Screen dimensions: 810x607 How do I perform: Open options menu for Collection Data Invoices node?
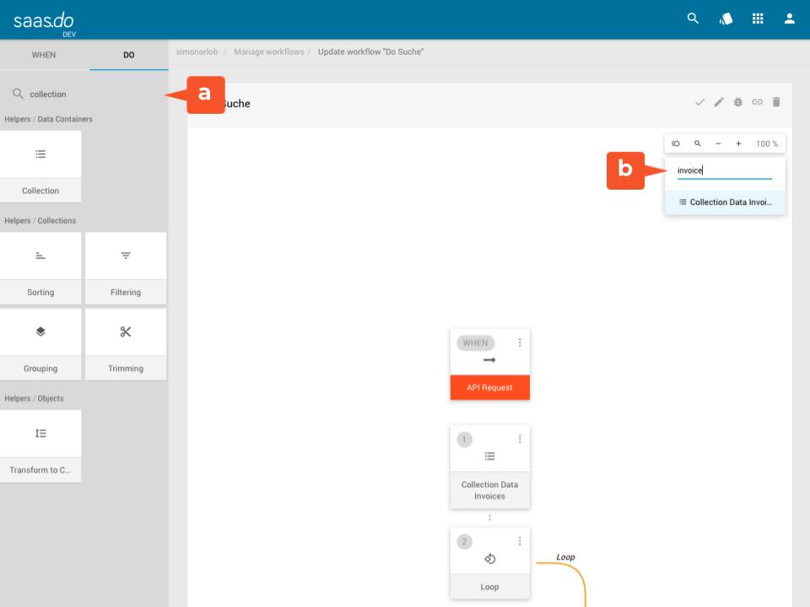pos(520,438)
